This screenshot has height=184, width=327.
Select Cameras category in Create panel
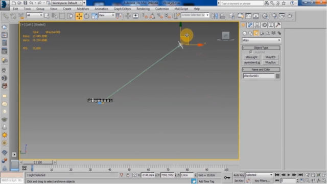click(x=262, y=33)
